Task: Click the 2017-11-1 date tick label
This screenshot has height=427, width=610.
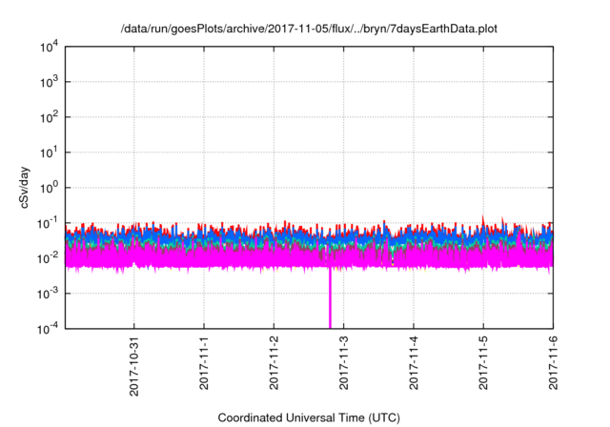Action: [204, 363]
